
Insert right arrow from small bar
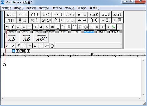tap(30, 27)
